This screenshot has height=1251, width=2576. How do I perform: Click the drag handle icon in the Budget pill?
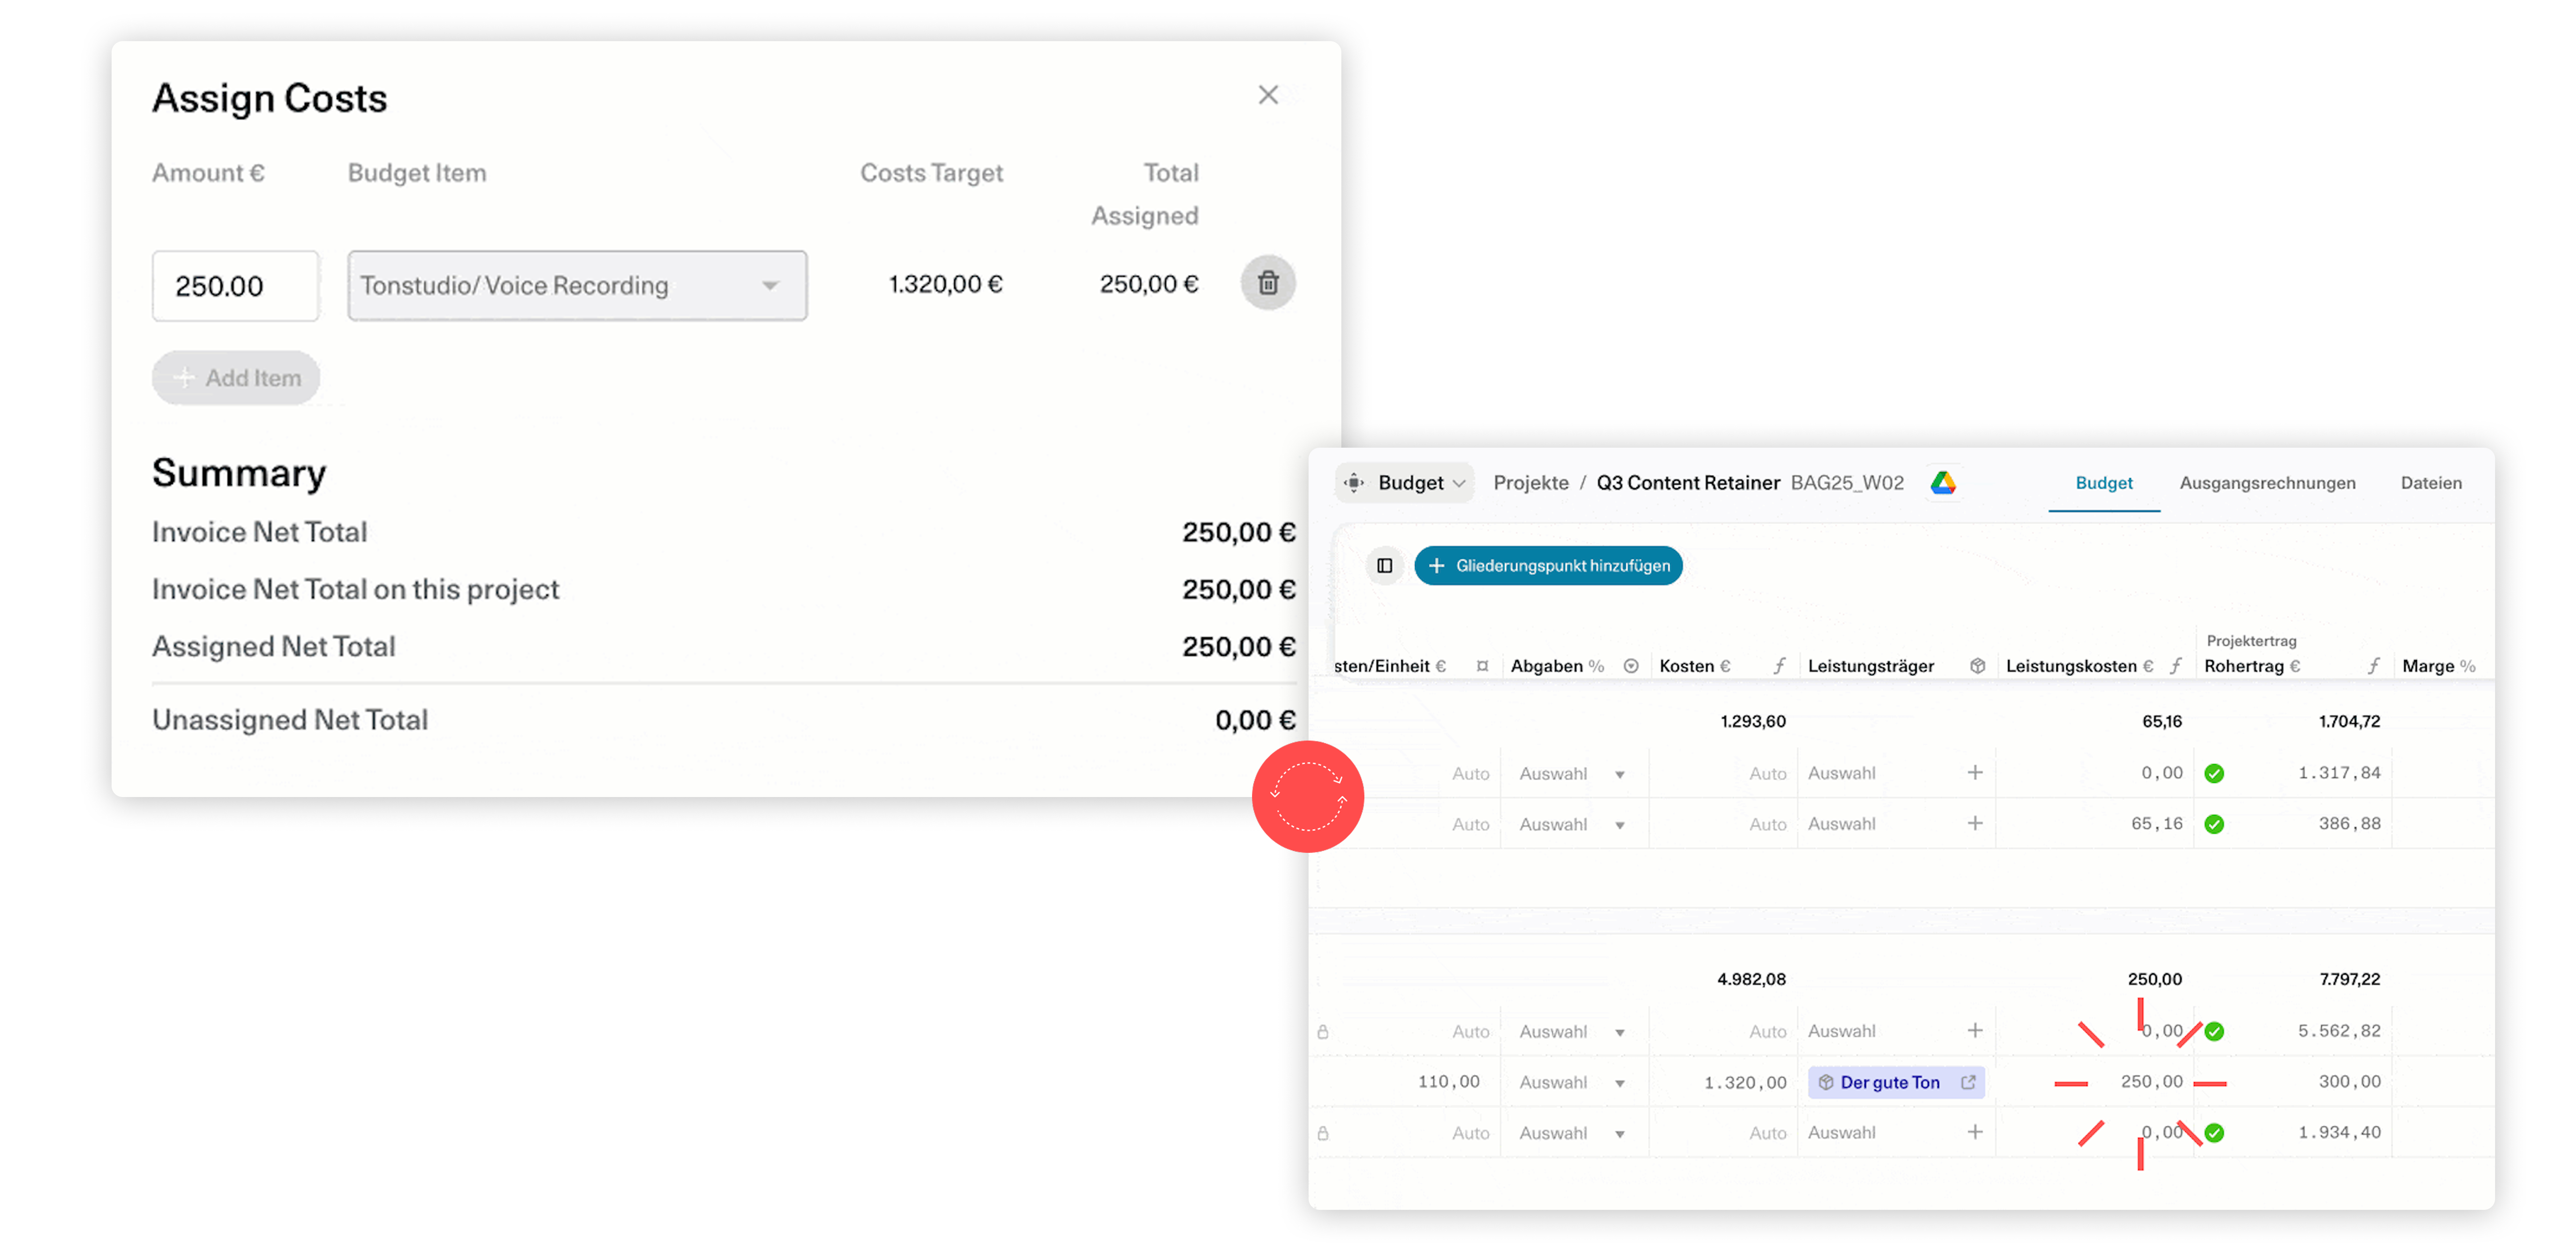[x=1354, y=483]
